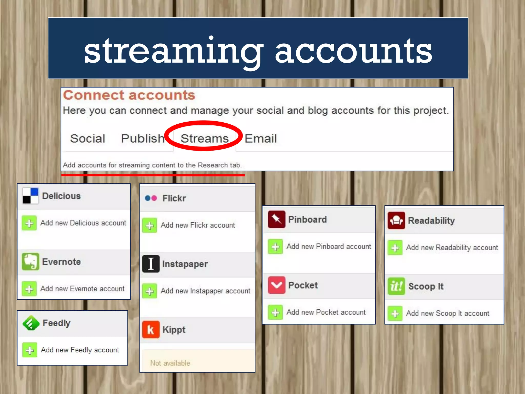Screen dimensions: 525x394
Task: Click the green plus for Instapaper account
Action: click(150, 291)
